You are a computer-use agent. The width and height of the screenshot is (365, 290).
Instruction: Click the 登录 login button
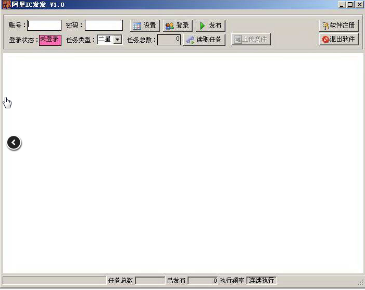(x=178, y=26)
